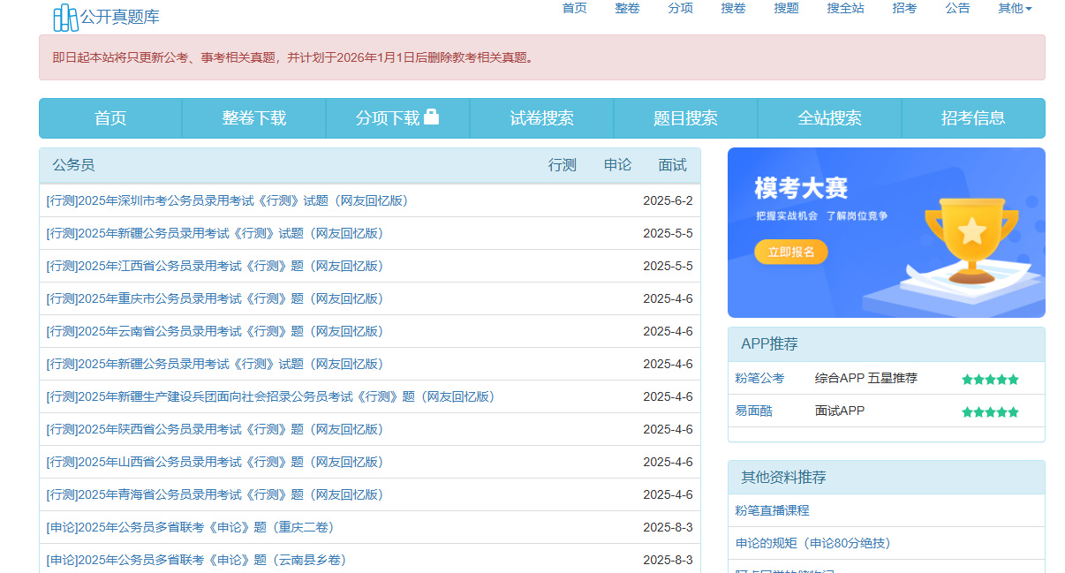Select the 试卷搜索 tab

tap(542, 118)
